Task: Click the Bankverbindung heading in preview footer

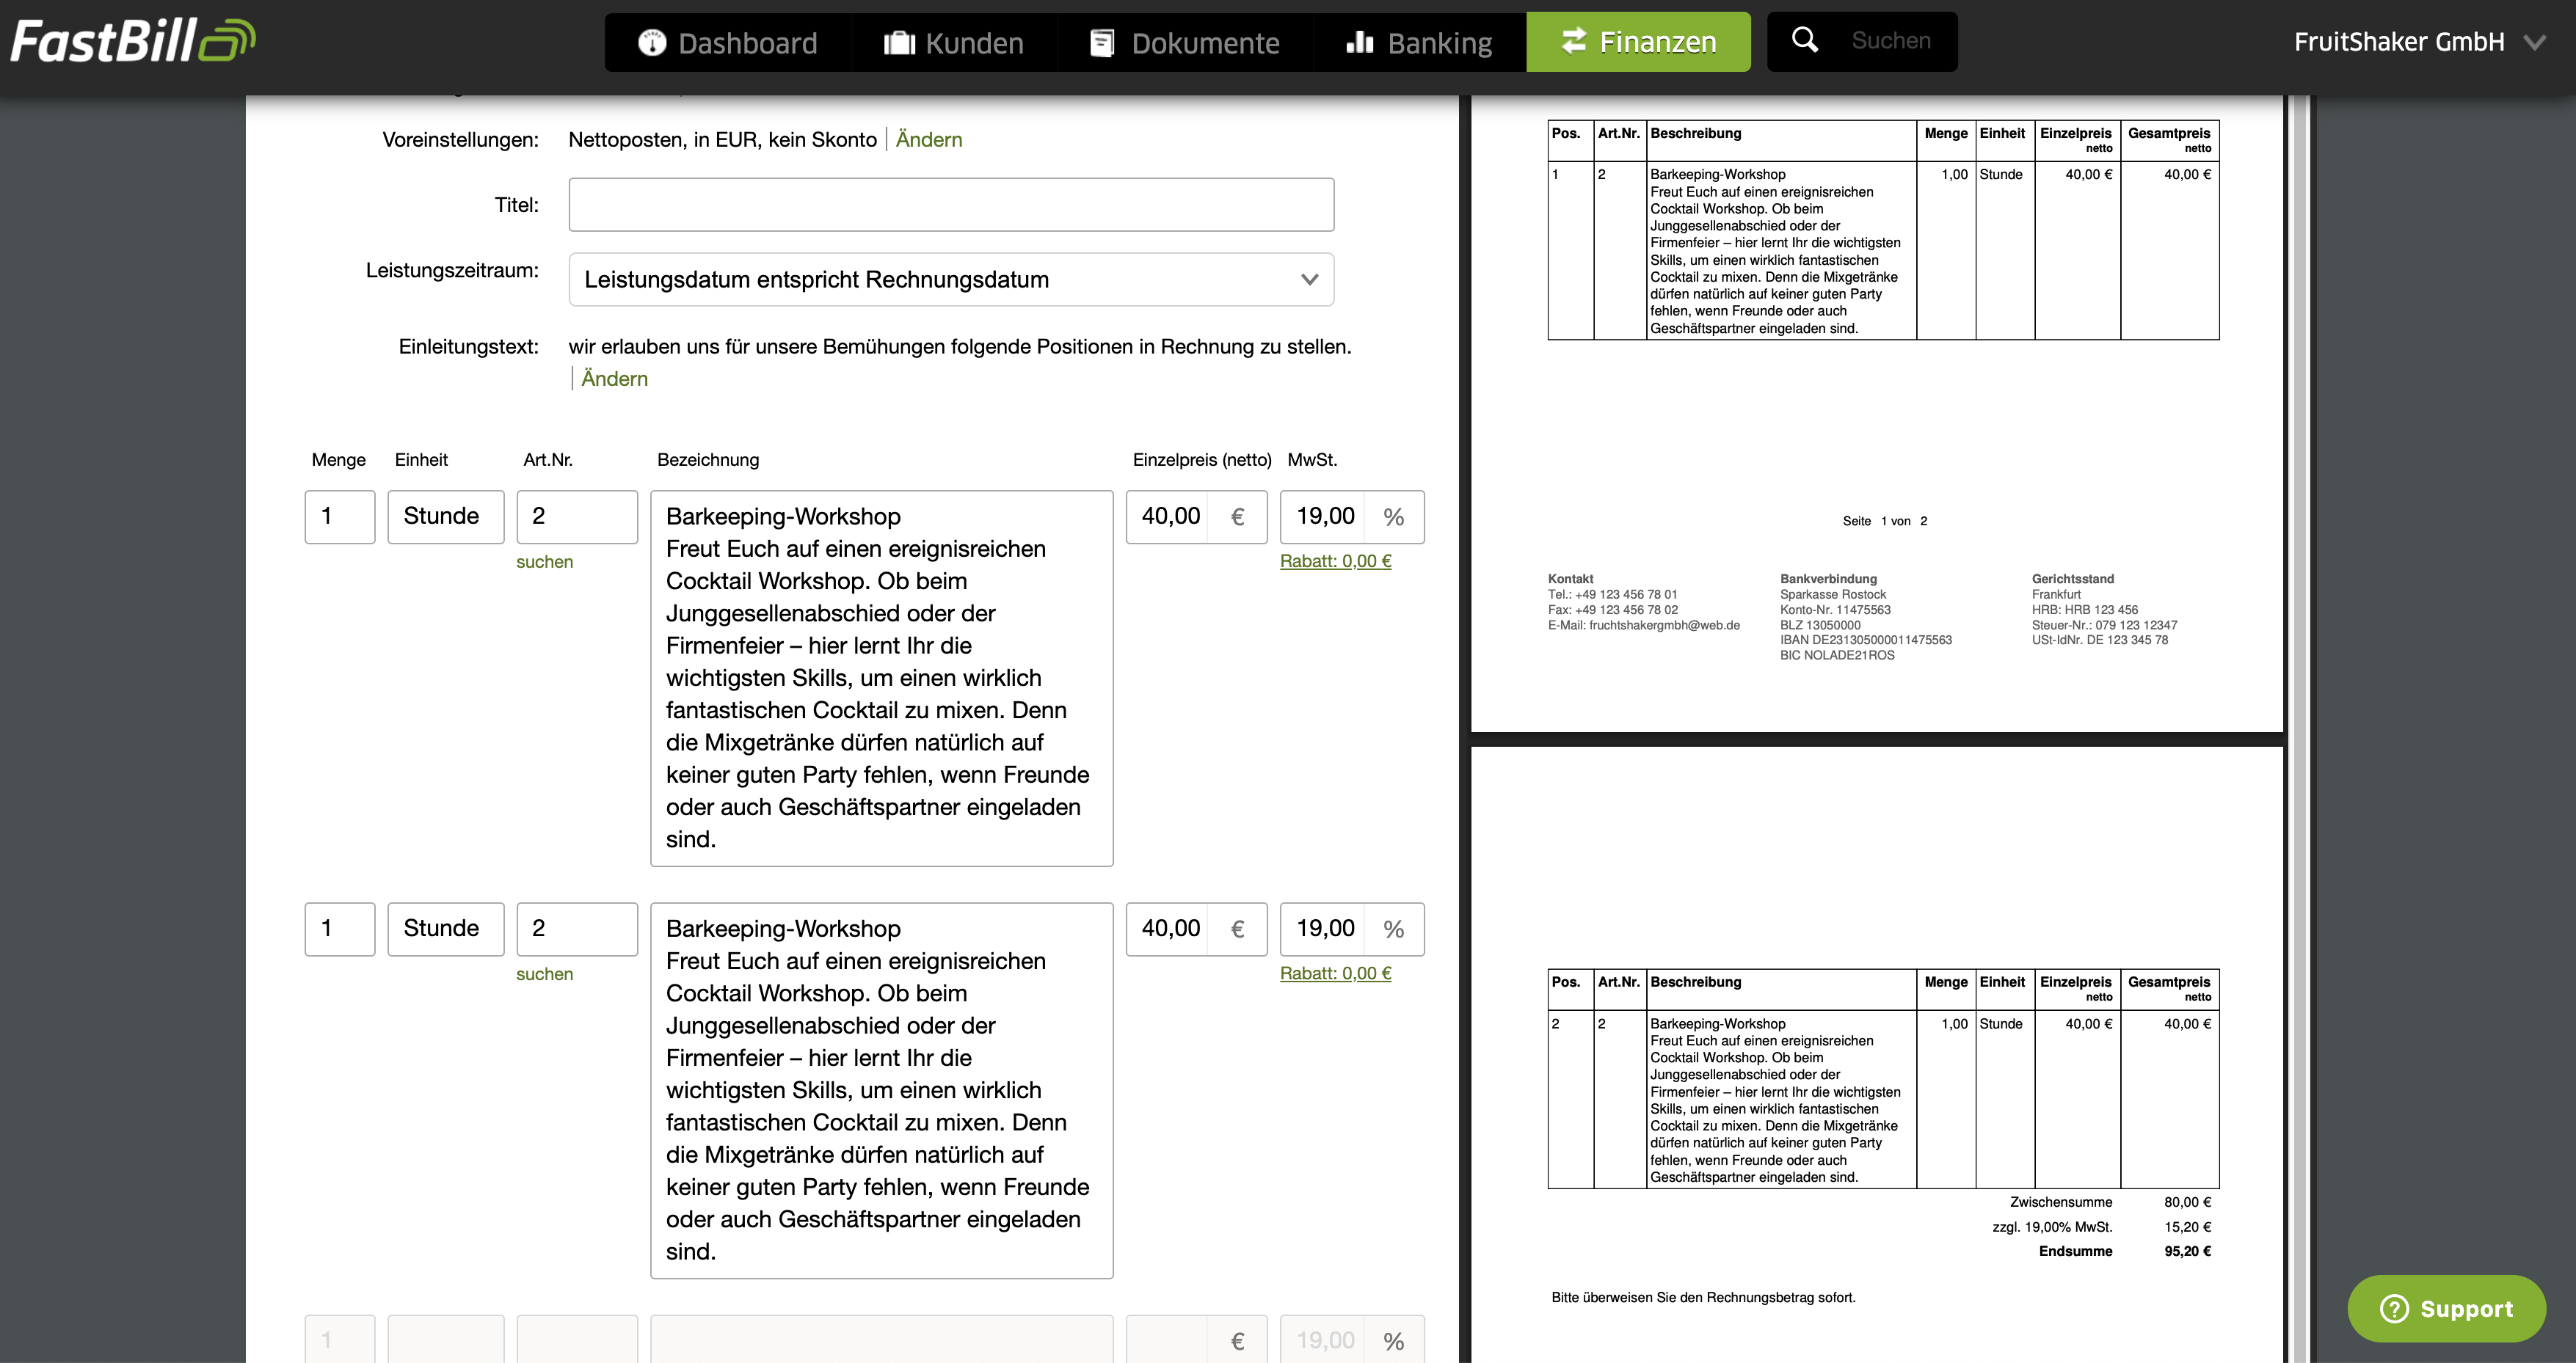Action: click(1828, 580)
